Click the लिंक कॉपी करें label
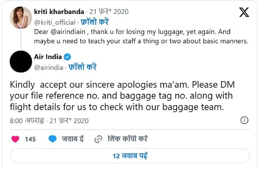 [x=127, y=139]
